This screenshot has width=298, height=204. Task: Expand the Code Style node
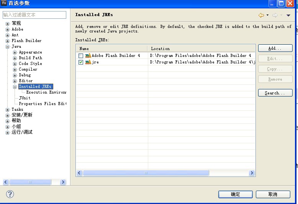[x=15, y=64]
